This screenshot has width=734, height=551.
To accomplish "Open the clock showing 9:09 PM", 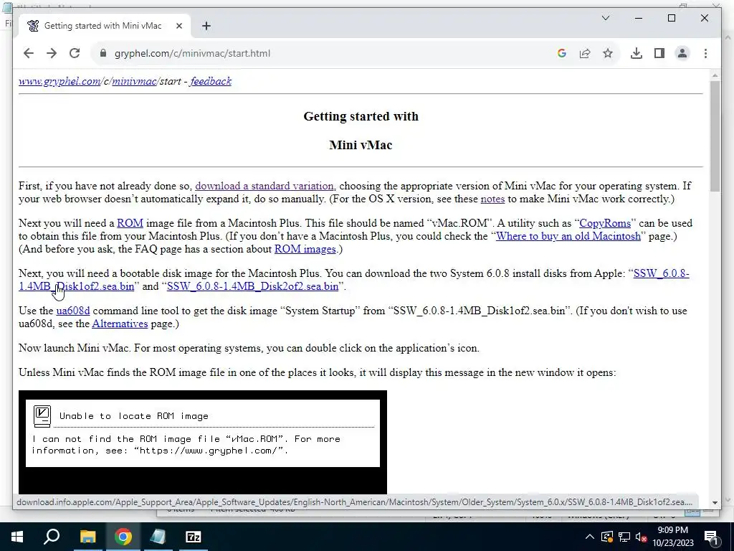I will (672, 537).
